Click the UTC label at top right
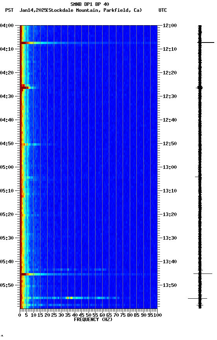 163,10
